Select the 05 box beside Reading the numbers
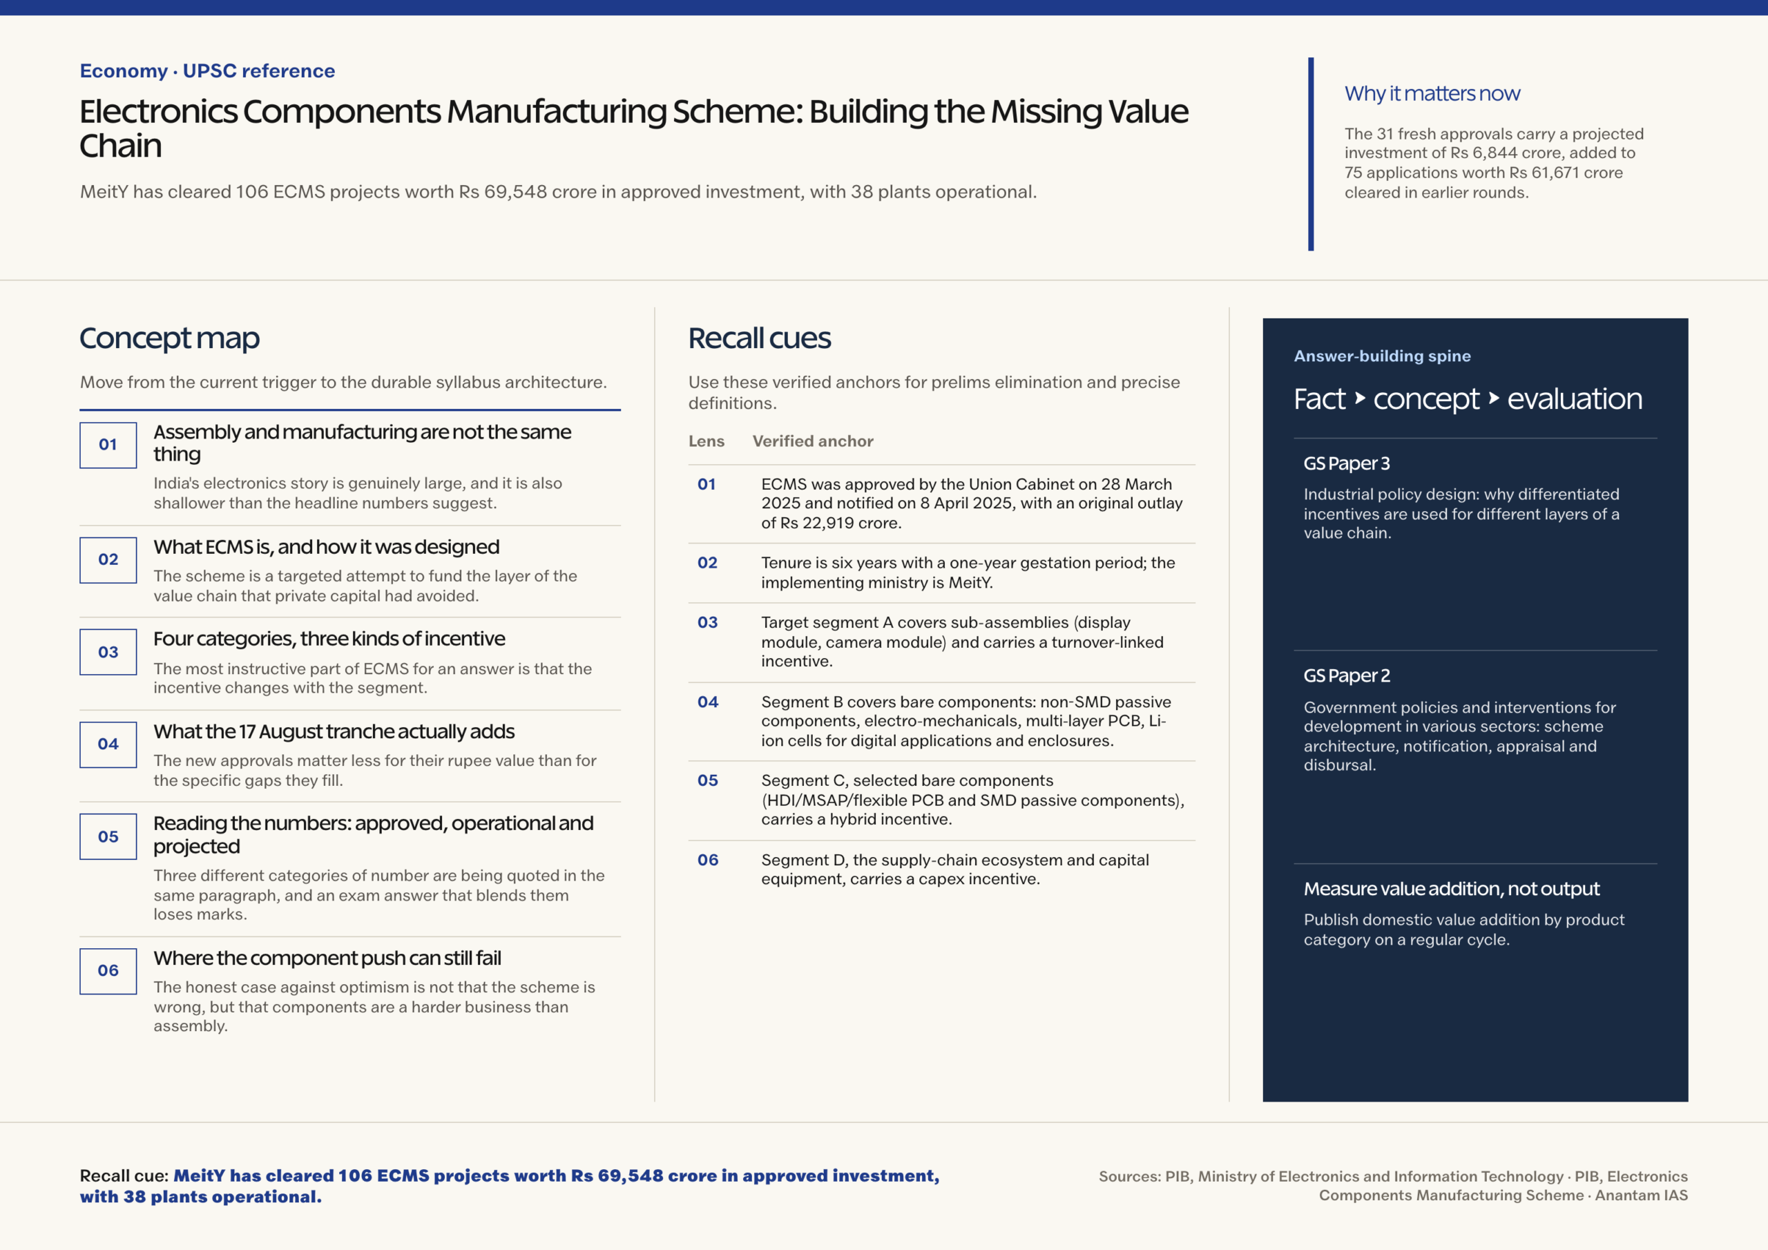 [x=108, y=836]
